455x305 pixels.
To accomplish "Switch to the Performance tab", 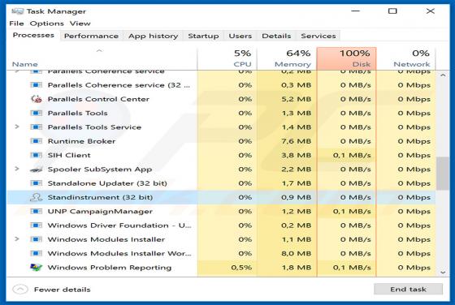I will (x=91, y=36).
